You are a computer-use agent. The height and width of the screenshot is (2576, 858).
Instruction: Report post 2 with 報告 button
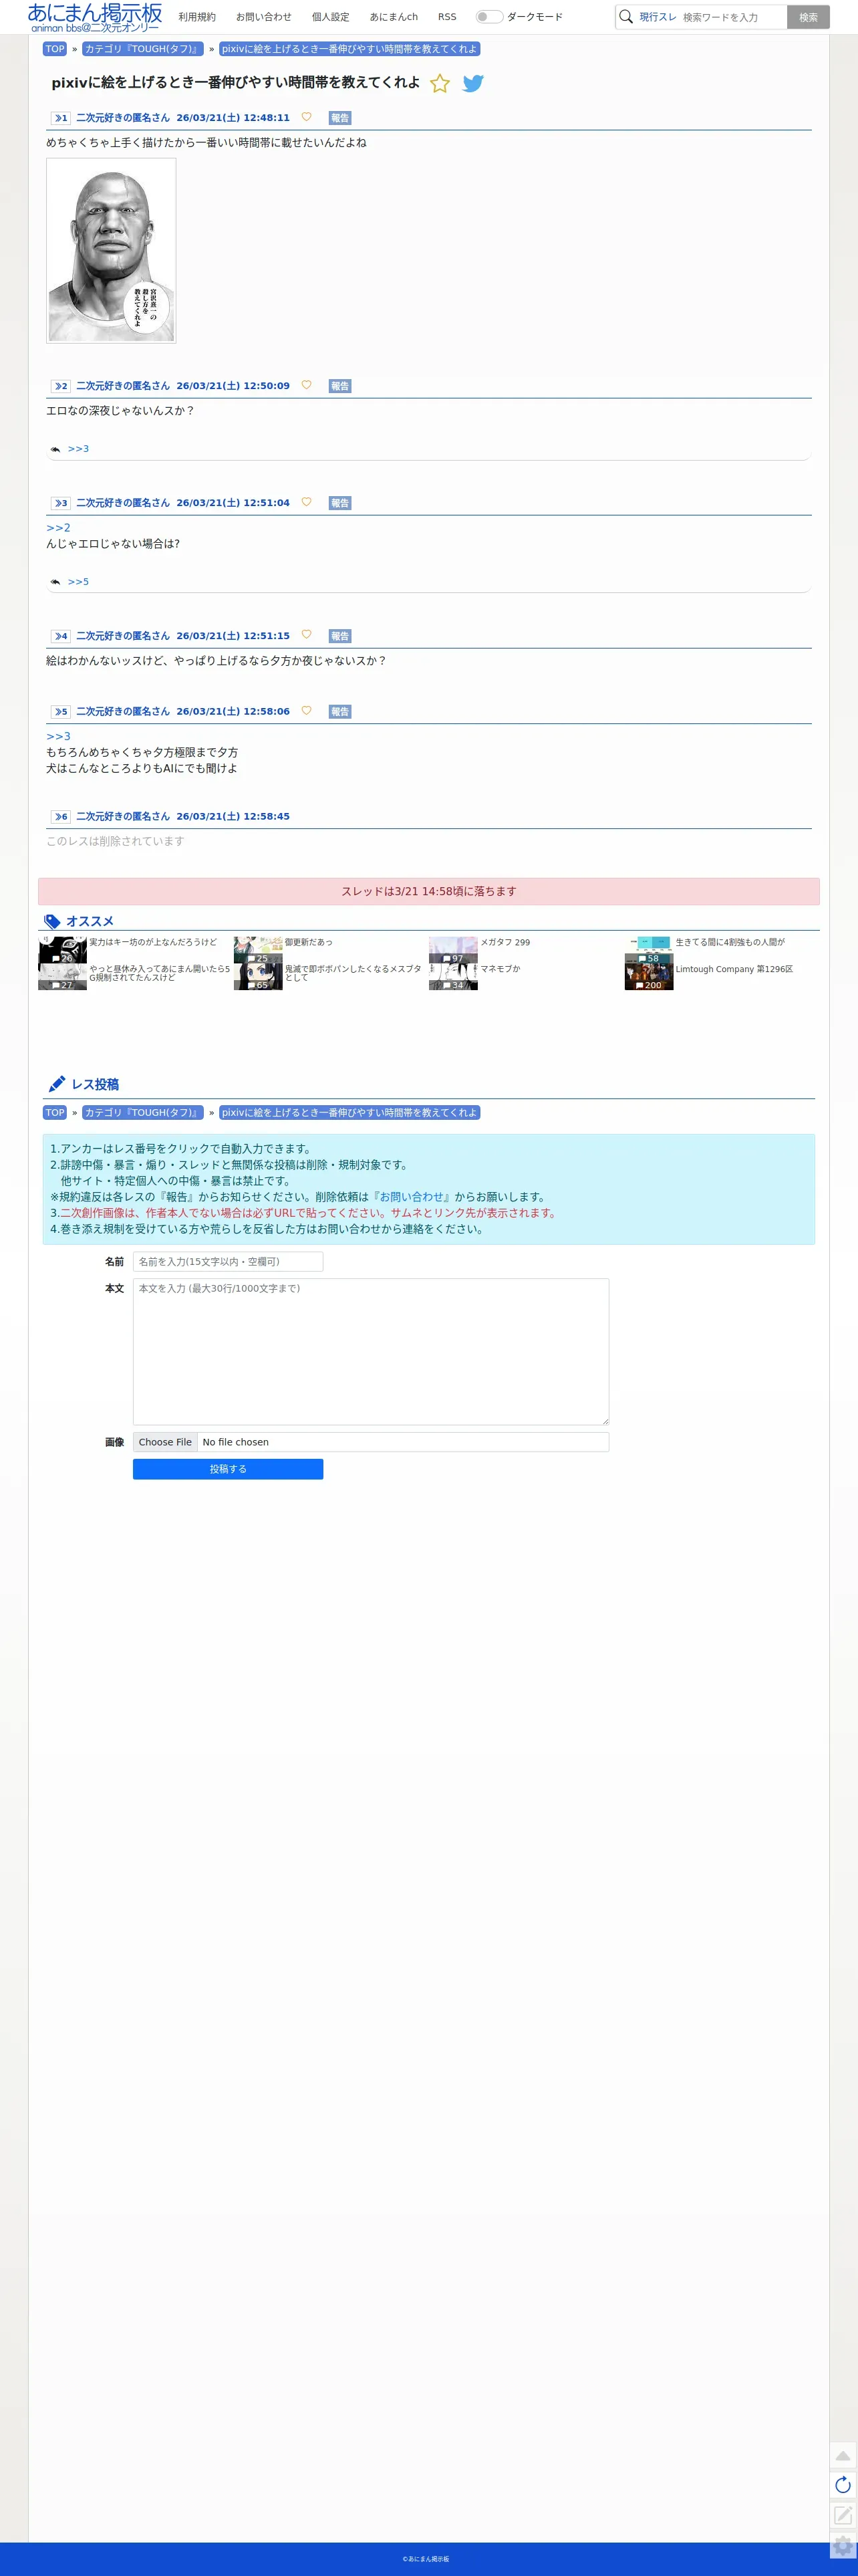[340, 386]
